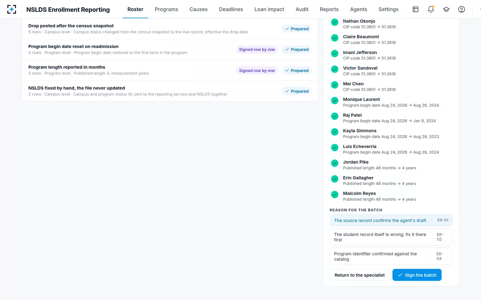Open the user account icon
Screen dimensions: 481x300
(x=462, y=9)
